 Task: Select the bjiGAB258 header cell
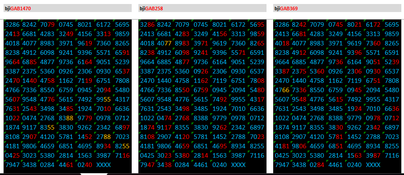[202, 8]
